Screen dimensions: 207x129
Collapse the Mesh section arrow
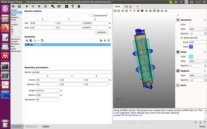point(205,52)
